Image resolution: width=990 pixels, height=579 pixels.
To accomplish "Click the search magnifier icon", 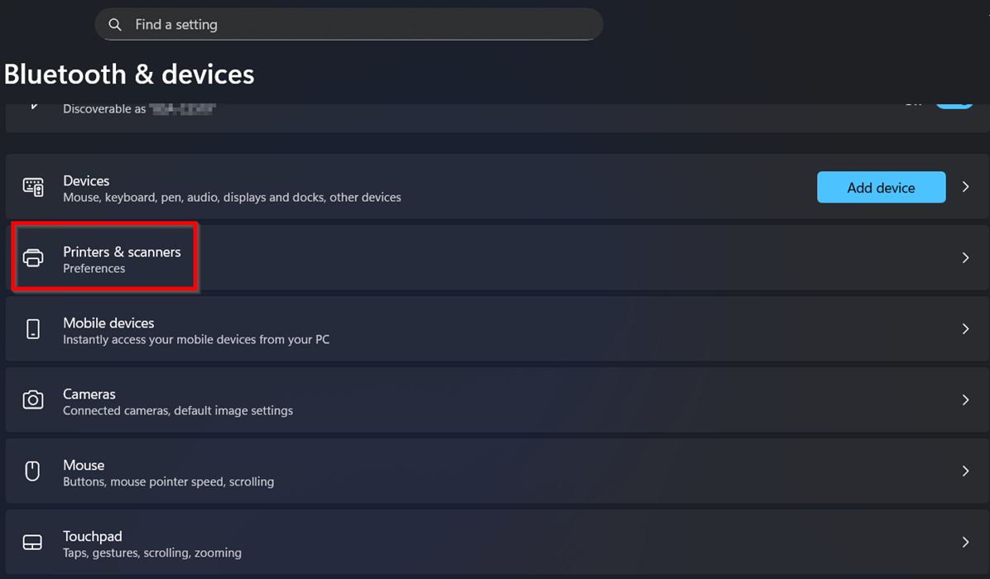I will point(115,25).
